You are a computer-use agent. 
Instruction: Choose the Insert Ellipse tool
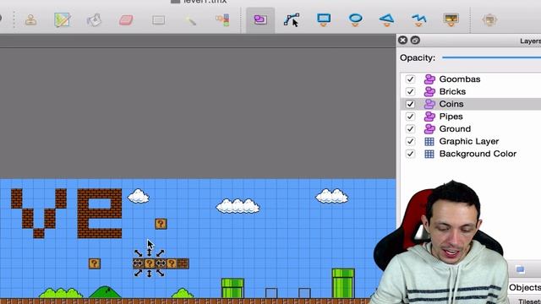click(355, 20)
